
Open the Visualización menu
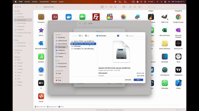[x=44, y=2]
